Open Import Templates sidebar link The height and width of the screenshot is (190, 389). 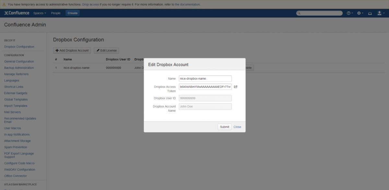point(16,106)
